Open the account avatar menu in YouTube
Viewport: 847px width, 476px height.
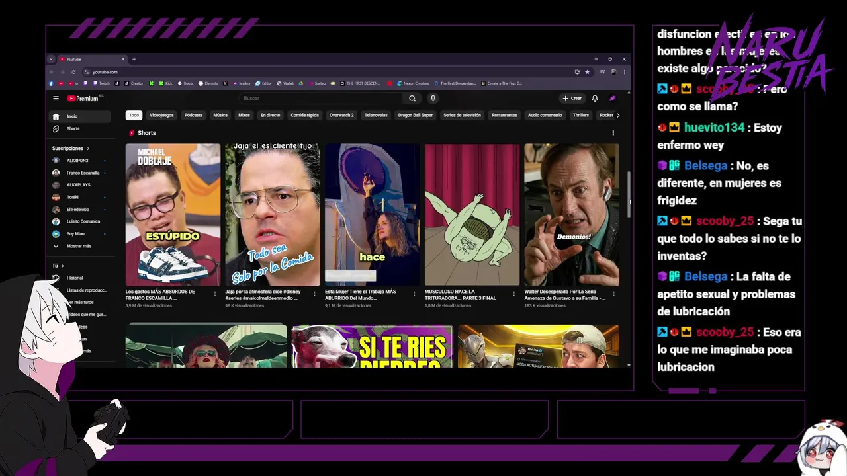click(x=613, y=99)
